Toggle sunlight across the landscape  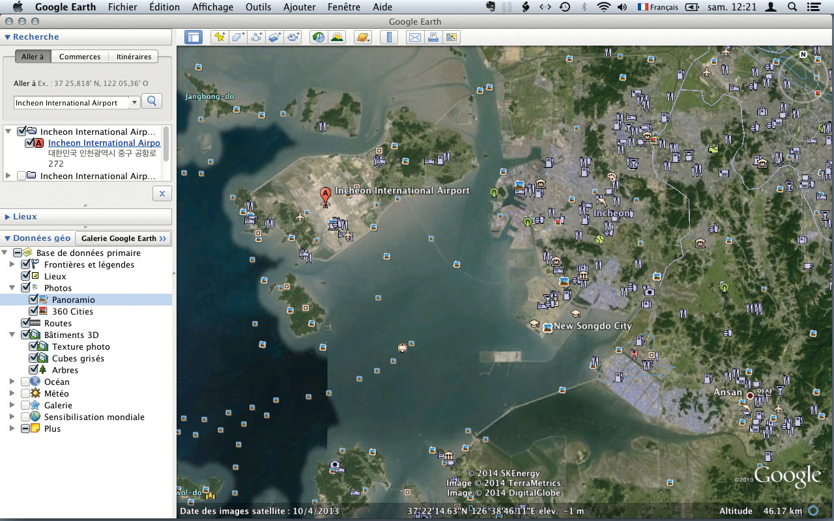(x=337, y=37)
